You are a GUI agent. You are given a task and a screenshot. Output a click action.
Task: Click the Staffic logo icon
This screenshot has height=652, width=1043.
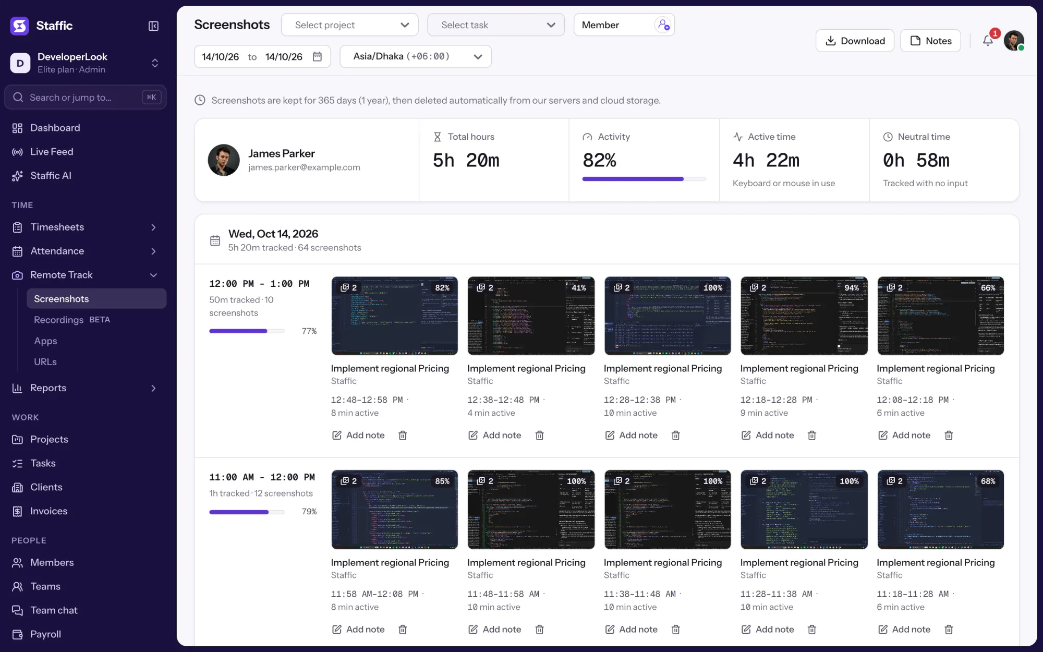(20, 26)
